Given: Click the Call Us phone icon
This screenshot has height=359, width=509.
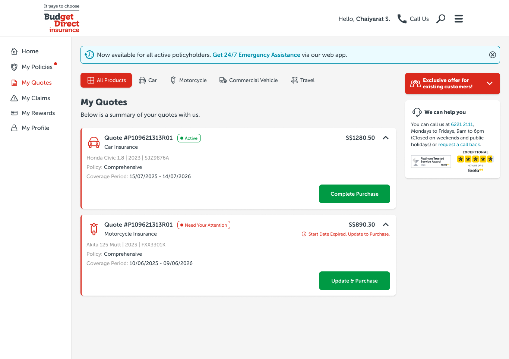Looking at the screenshot, I should [402, 19].
